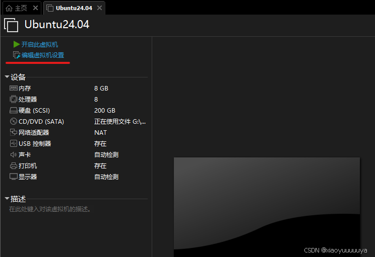Select the 声卡 label
Screen dimensions: 375x257
[25, 154]
